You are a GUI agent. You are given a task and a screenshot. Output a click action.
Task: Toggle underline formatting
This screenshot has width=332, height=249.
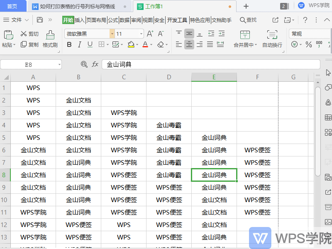click(x=90, y=44)
